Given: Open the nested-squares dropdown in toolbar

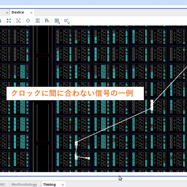Looking at the screenshot, I should 57,21.
